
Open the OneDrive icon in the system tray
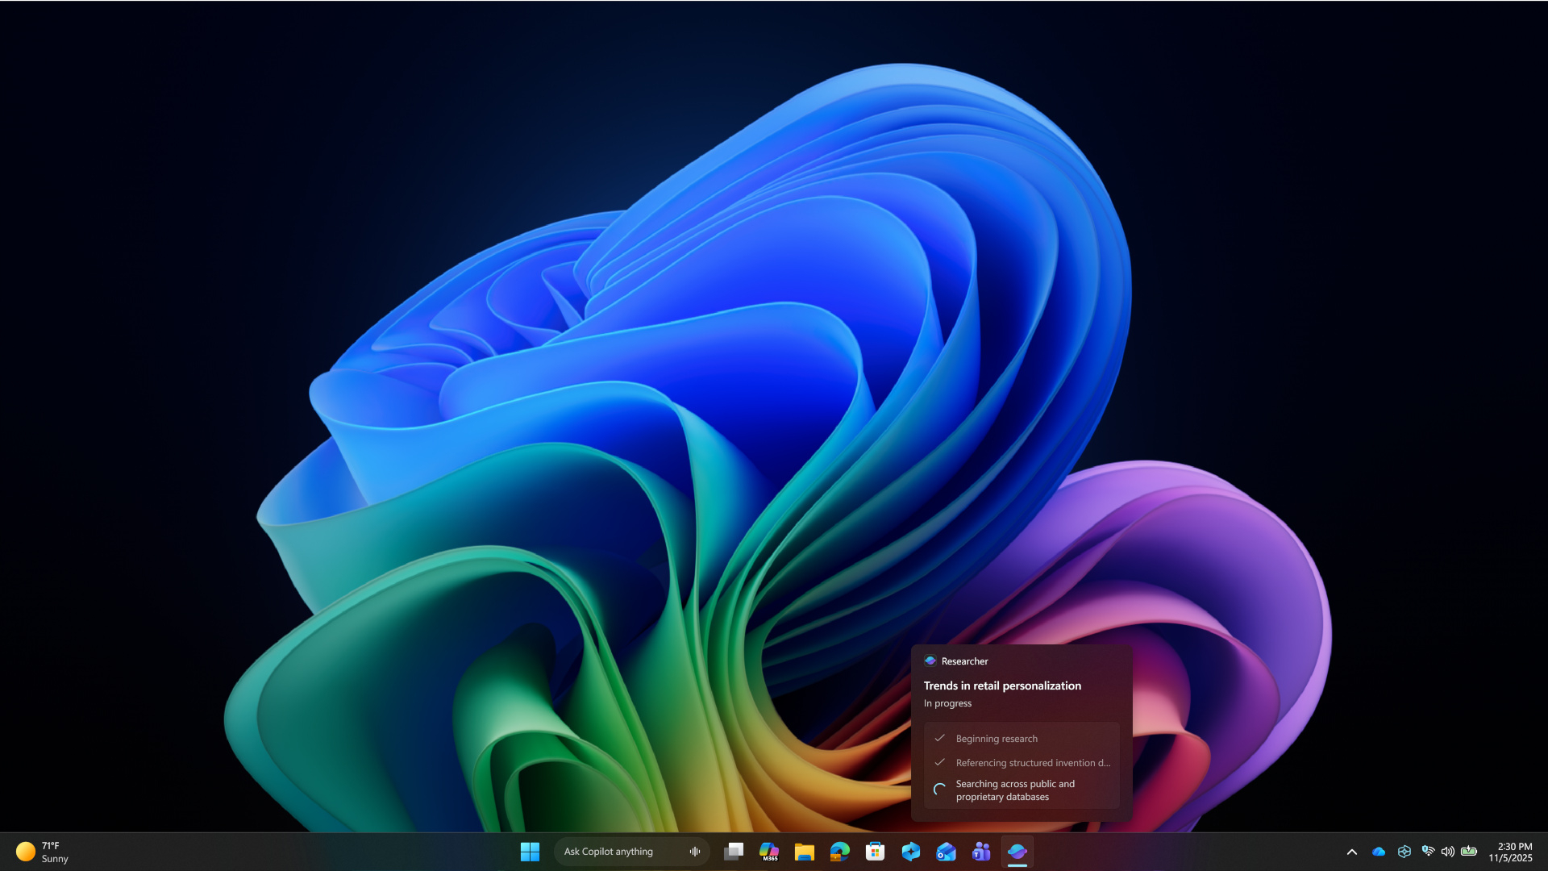(1379, 852)
